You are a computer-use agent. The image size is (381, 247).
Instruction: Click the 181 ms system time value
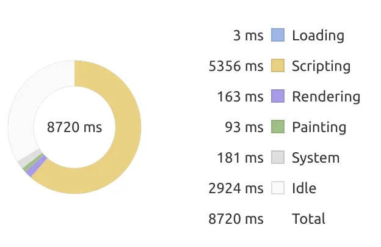tap(240, 158)
